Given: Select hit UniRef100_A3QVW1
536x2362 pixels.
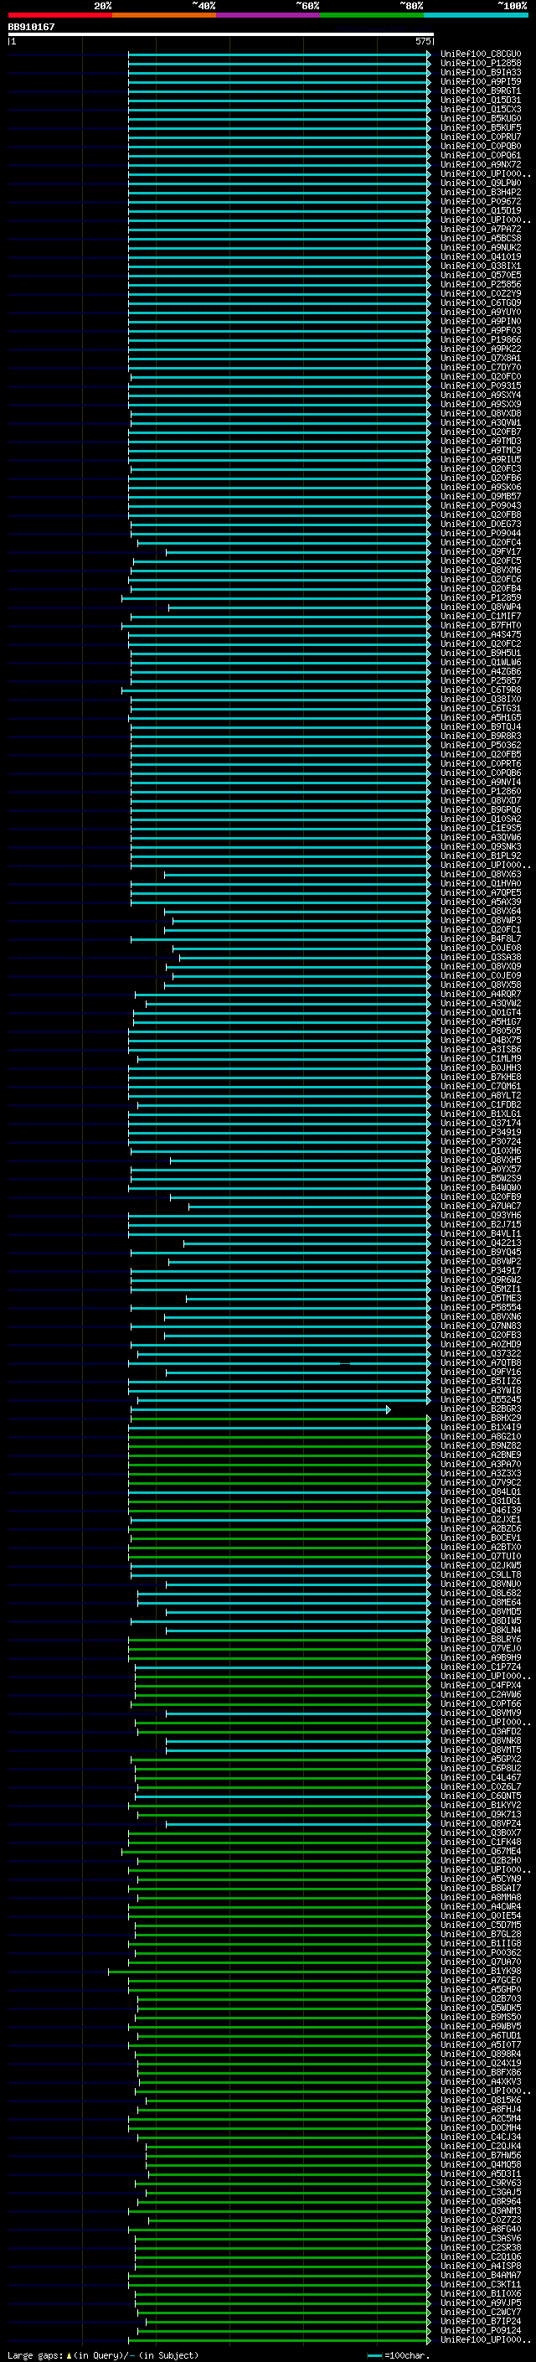Looking at the screenshot, I should coord(481,422).
